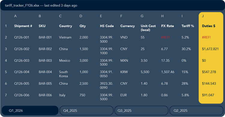
Task: Click country cell 'South Korea'
Action: coord(63,74)
